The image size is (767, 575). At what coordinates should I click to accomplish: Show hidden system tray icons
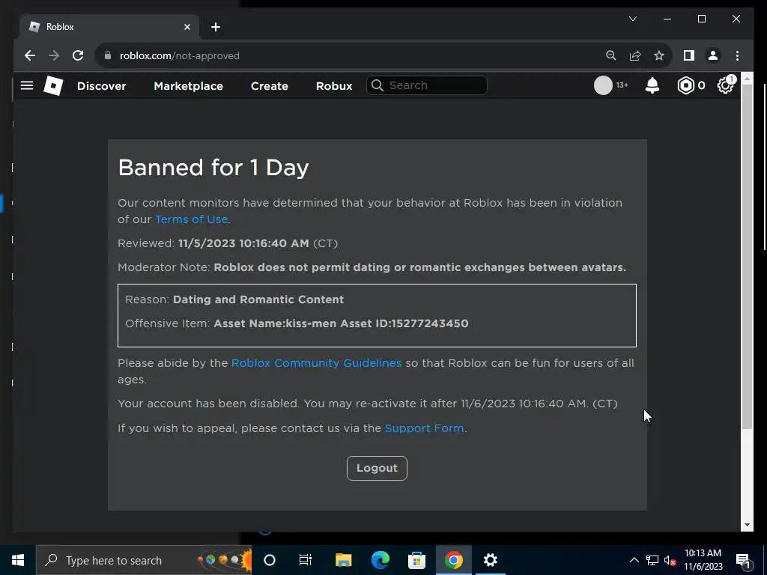(634, 560)
